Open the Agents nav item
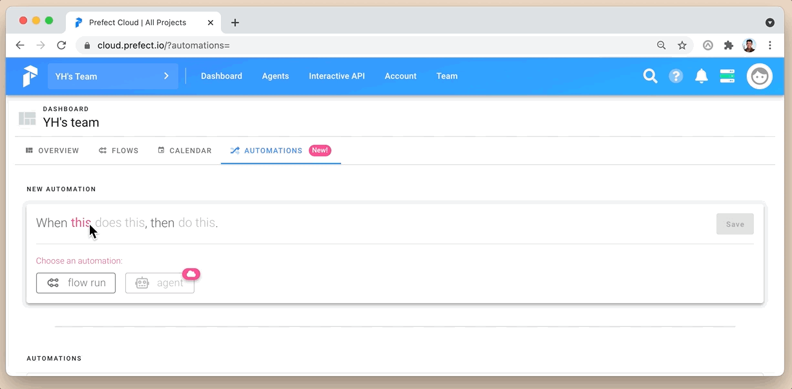This screenshot has width=792, height=389. pos(275,76)
